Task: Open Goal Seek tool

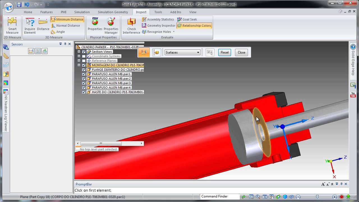Action: [x=187, y=19]
